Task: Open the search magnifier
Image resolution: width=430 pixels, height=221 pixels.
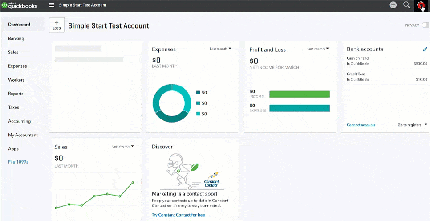Action: tap(406, 5)
